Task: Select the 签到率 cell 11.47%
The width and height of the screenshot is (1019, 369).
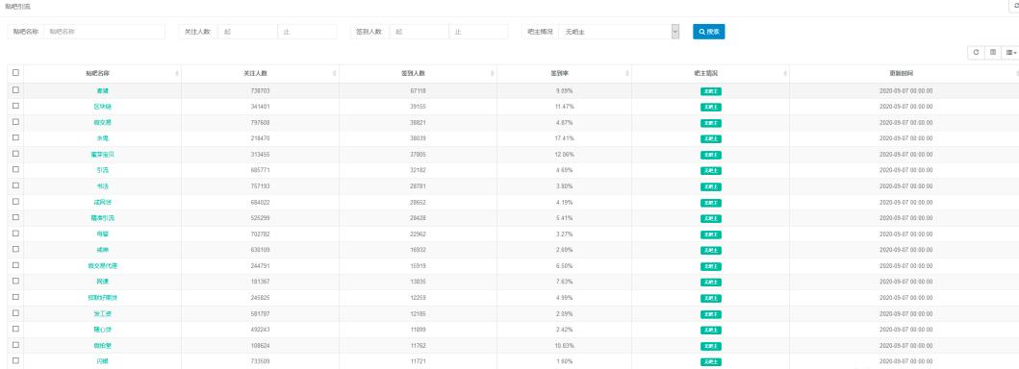Action: click(x=564, y=107)
